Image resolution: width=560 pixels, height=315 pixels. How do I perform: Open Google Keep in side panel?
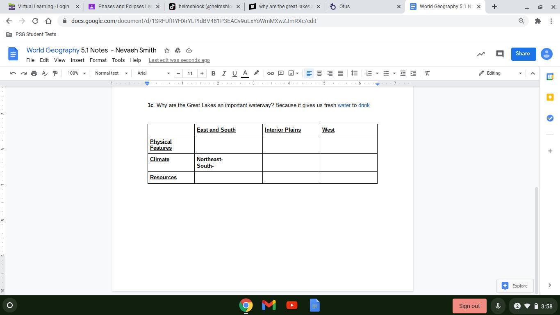click(x=550, y=97)
